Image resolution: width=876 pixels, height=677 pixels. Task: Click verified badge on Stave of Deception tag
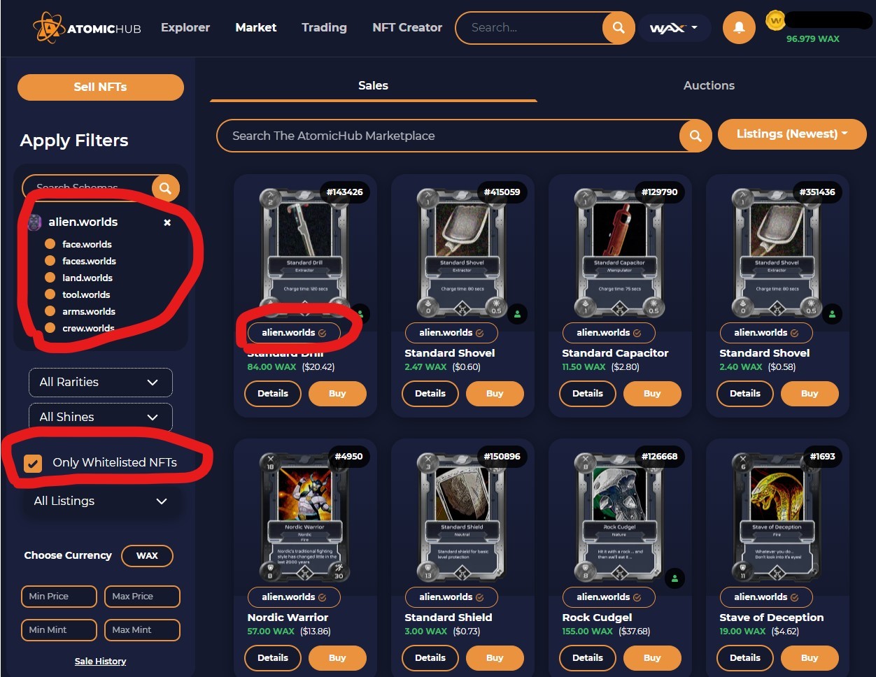tap(794, 597)
